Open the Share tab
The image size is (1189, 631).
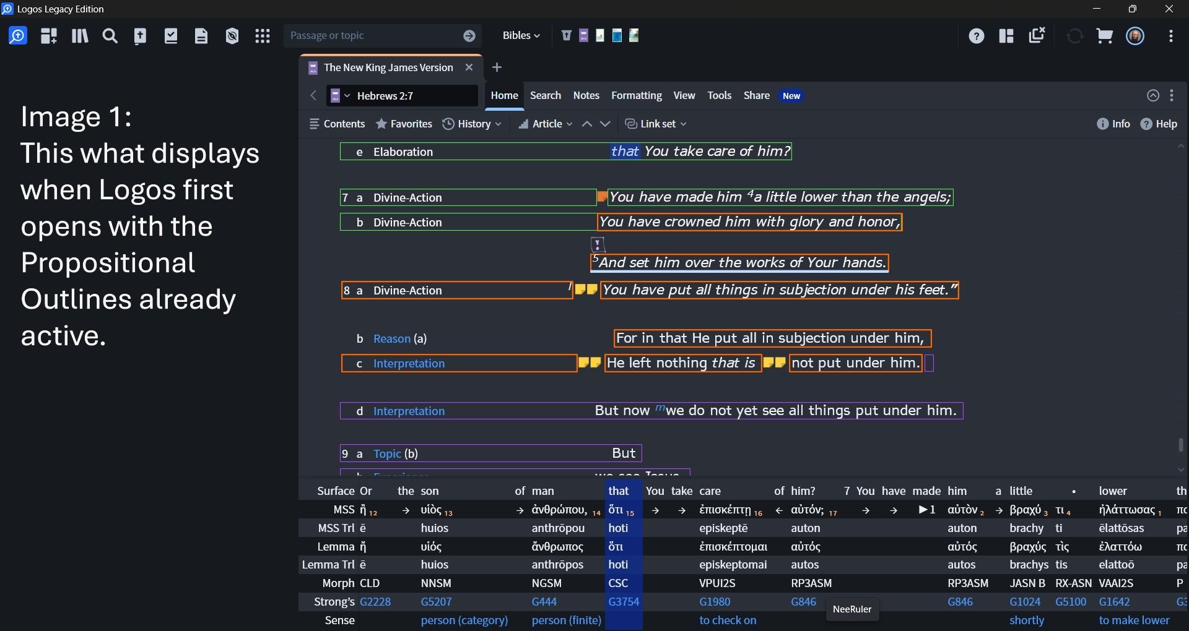coord(757,95)
